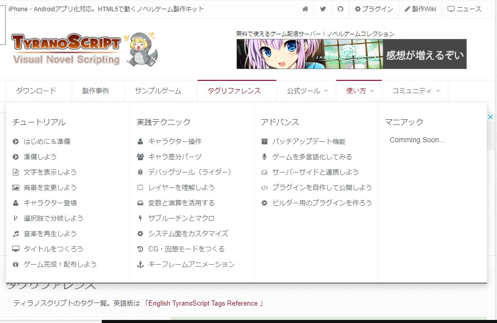This screenshot has width=497, height=323.
Task: Click the gear icon beside ビルダー用のプラグインを作ろう
Action: point(264,203)
